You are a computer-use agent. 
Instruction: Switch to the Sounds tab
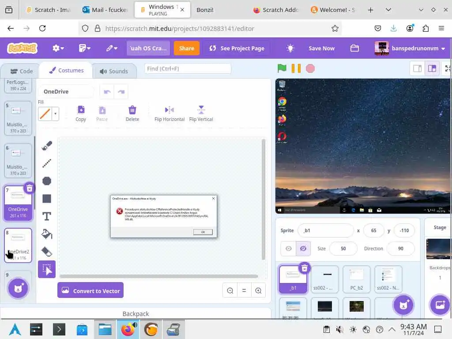(114, 71)
